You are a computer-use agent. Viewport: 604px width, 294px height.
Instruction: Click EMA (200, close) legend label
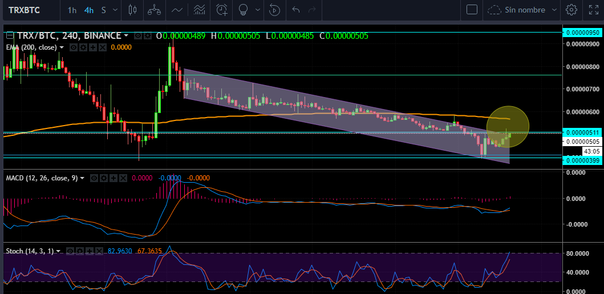31,47
